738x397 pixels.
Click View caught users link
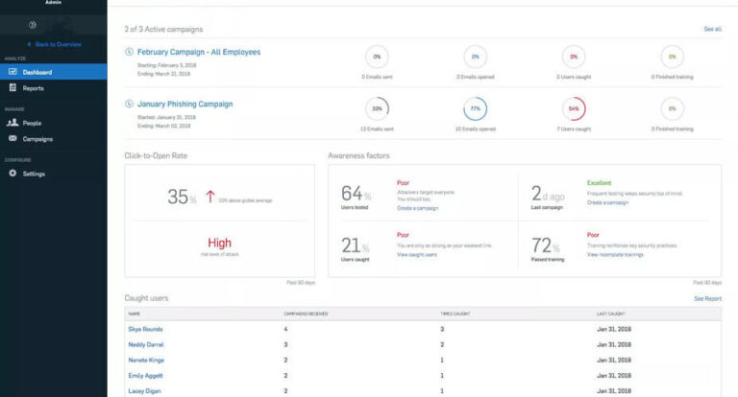pyautogui.click(x=418, y=254)
